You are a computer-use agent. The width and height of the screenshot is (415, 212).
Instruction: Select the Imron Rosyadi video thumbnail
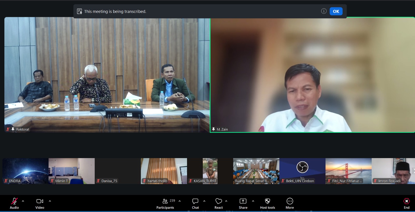coord(393,171)
